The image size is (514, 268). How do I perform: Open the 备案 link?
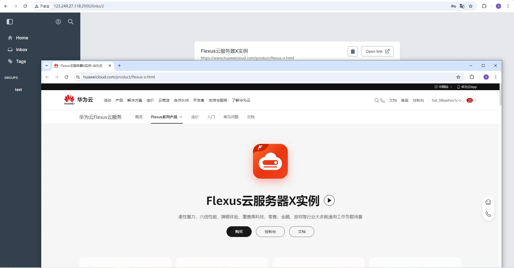coord(405,100)
